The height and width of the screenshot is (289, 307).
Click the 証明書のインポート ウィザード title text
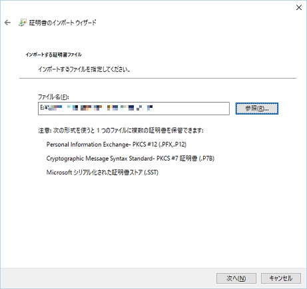tap(63, 23)
